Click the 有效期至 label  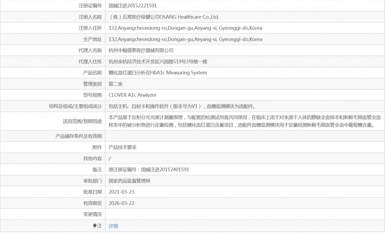pyautogui.click(x=92, y=203)
